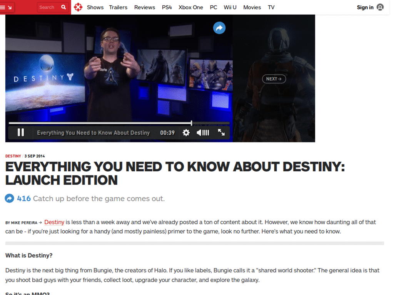Click inside the Search input field

click(x=48, y=7)
